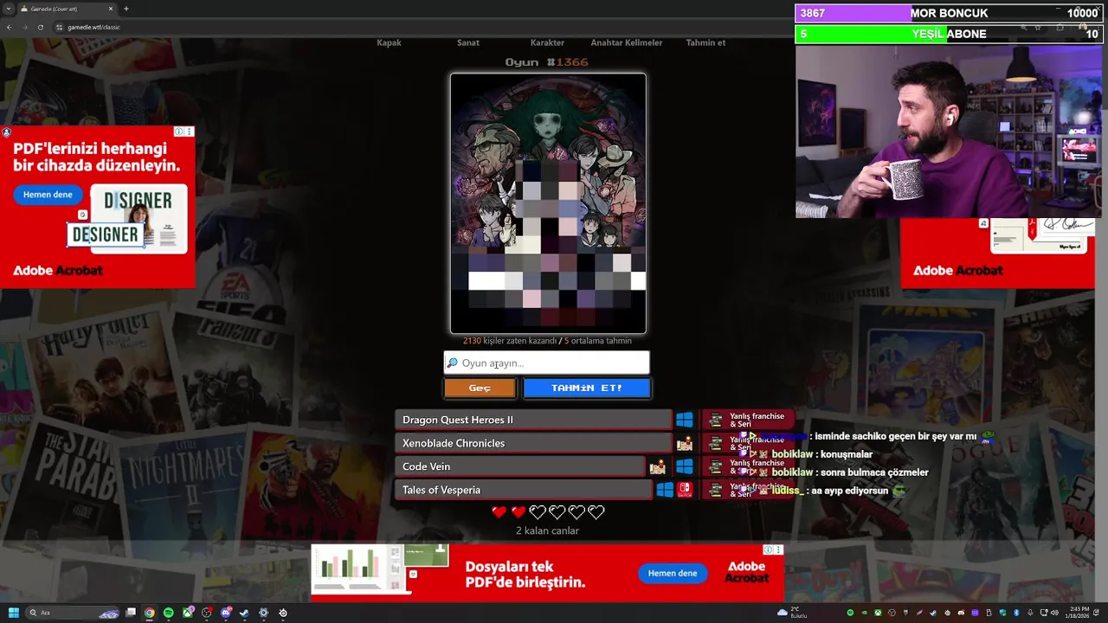This screenshot has height=623, width=1108.
Task: Open the notifications icon in the taskbar corner
Action: click(x=1096, y=613)
